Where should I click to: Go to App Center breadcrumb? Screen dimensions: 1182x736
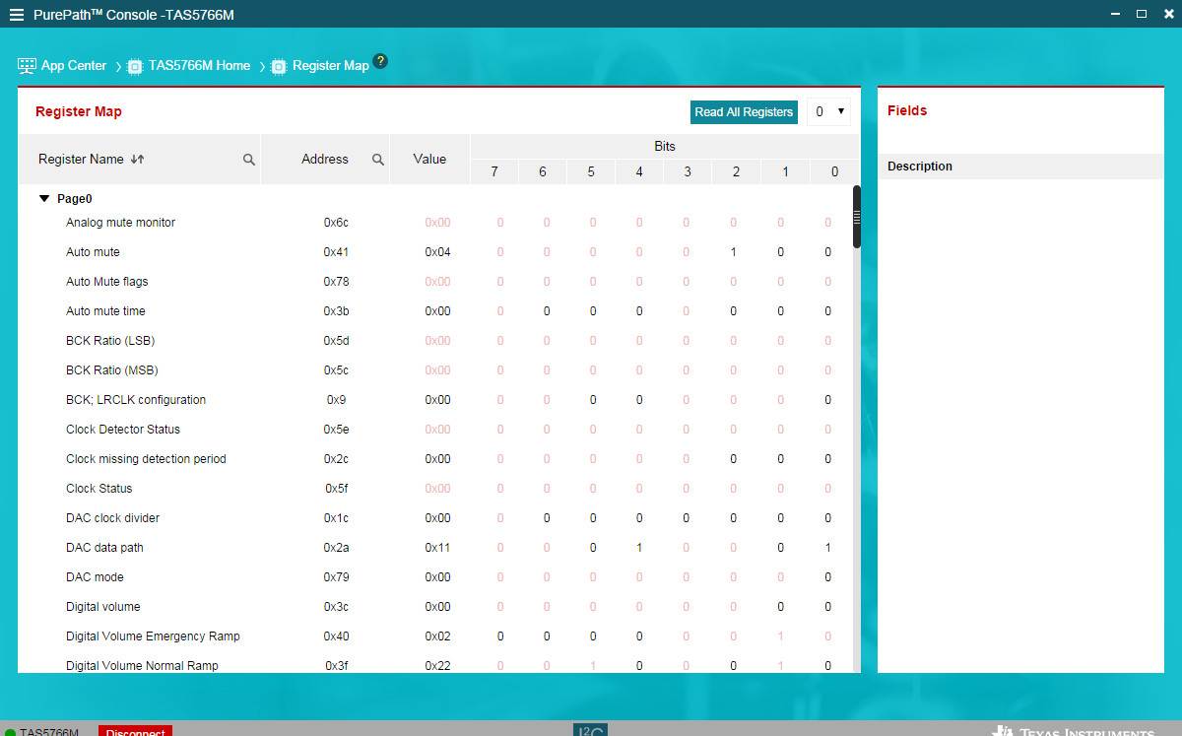point(74,65)
